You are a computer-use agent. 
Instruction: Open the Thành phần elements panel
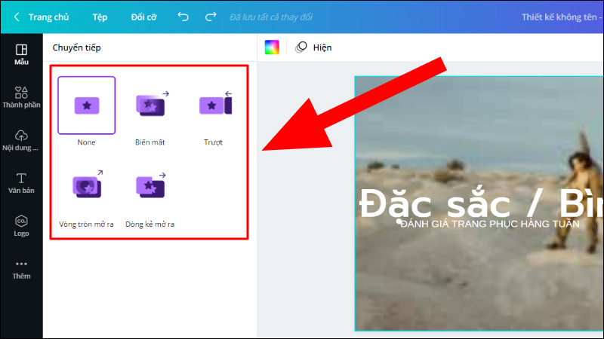21,97
